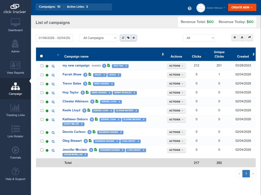The image size is (261, 195).
Task: Remove the SALES tag from Farrah Shaw
Action: coord(104,75)
